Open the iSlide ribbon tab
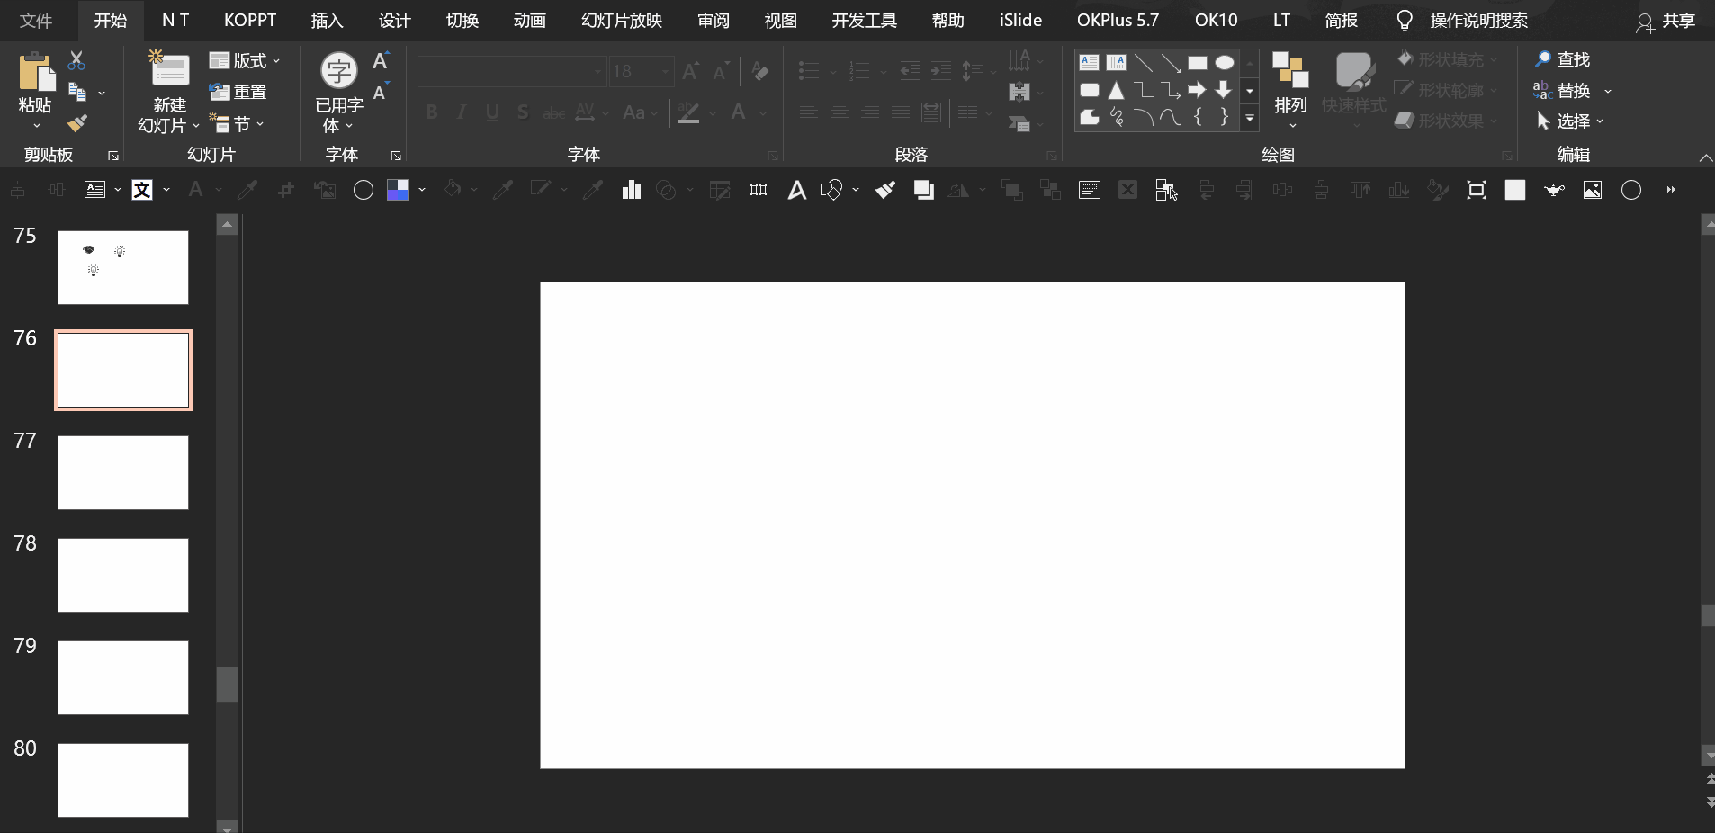 coord(1020,20)
